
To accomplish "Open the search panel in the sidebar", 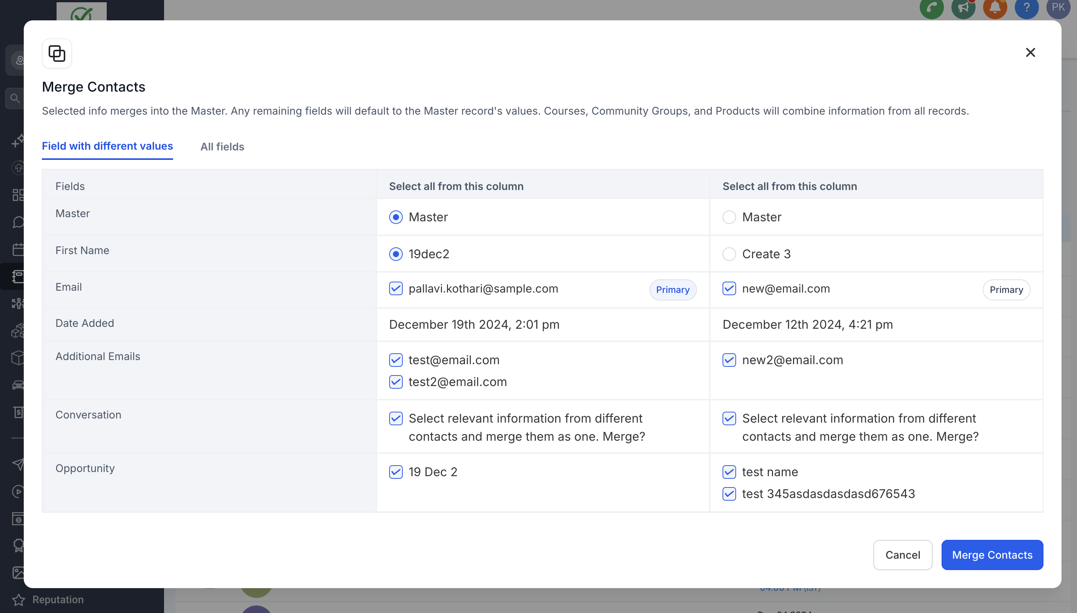I will pos(15,98).
